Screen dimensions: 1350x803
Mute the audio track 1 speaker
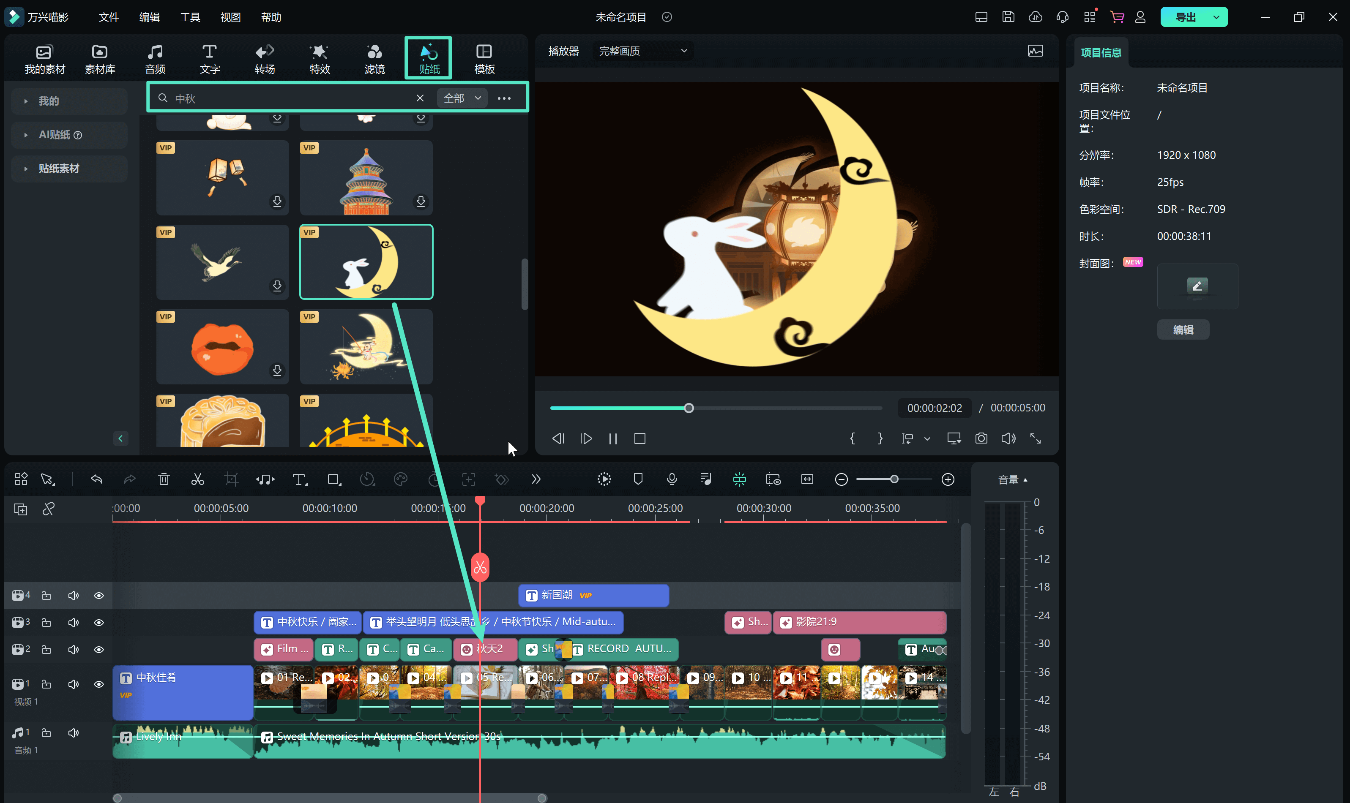pos(74,733)
